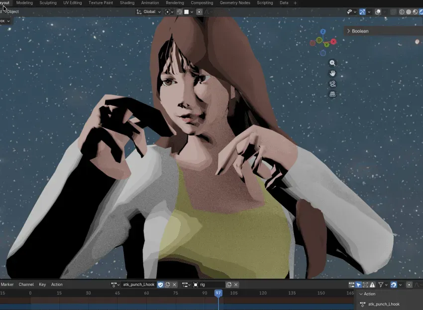423x310 pixels.
Task: Add a new workspace with plus button
Action: coord(295,3)
